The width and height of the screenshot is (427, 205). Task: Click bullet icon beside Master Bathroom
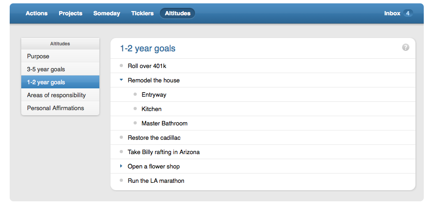tap(135, 123)
